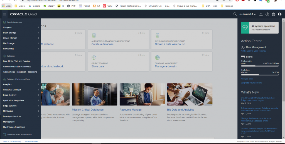
Task: Select Bare Metal, VM, and Exadata
Action: pyautogui.click(x=17, y=61)
